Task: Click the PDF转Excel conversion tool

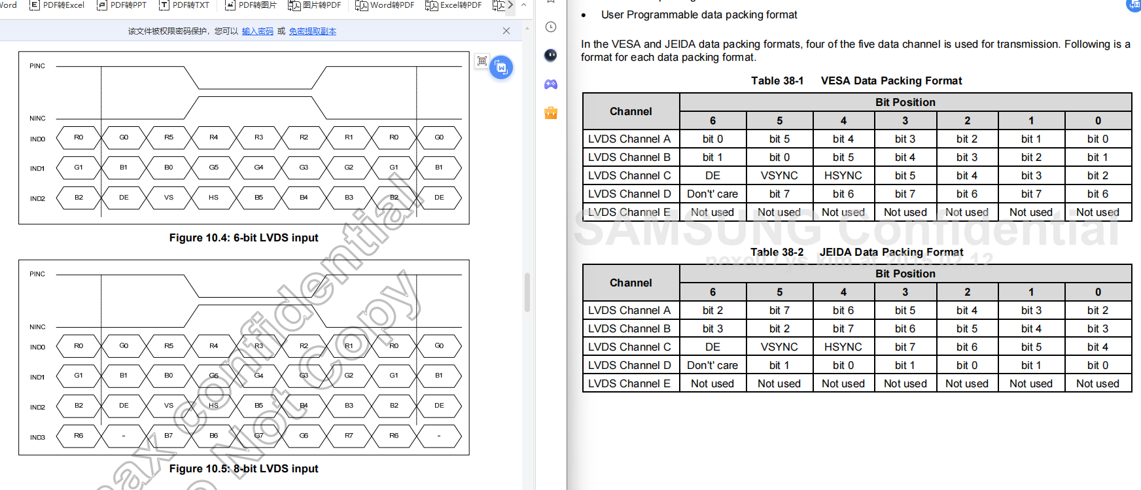Action: click(57, 5)
